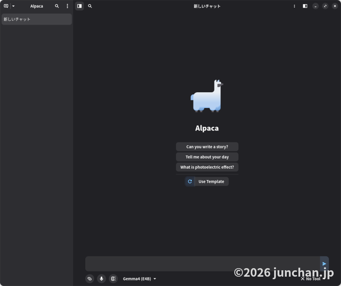This screenshot has height=286, width=341.
Task: Open the tools icon beside the microphone
Action: click(113, 279)
